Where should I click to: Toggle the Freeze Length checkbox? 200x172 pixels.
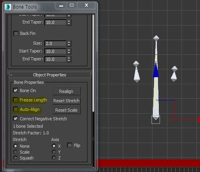coord(16,100)
